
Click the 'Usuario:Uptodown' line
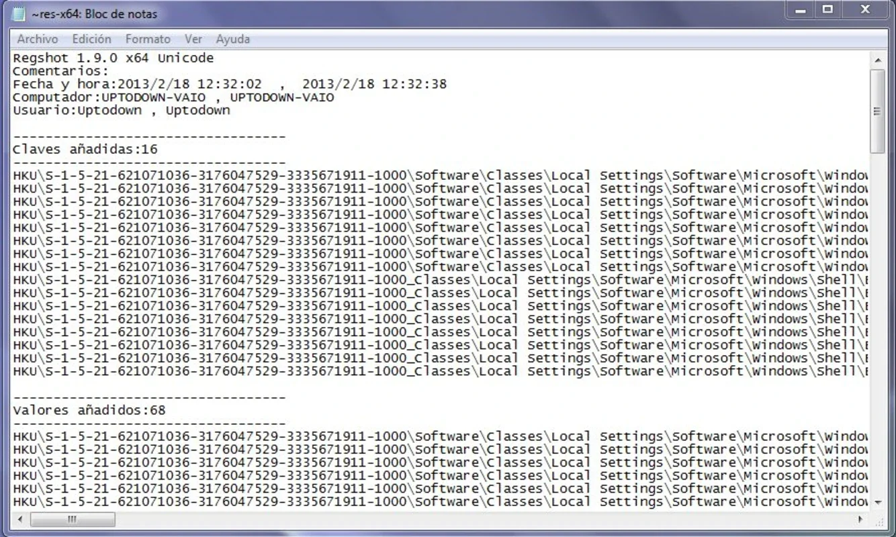(122, 111)
